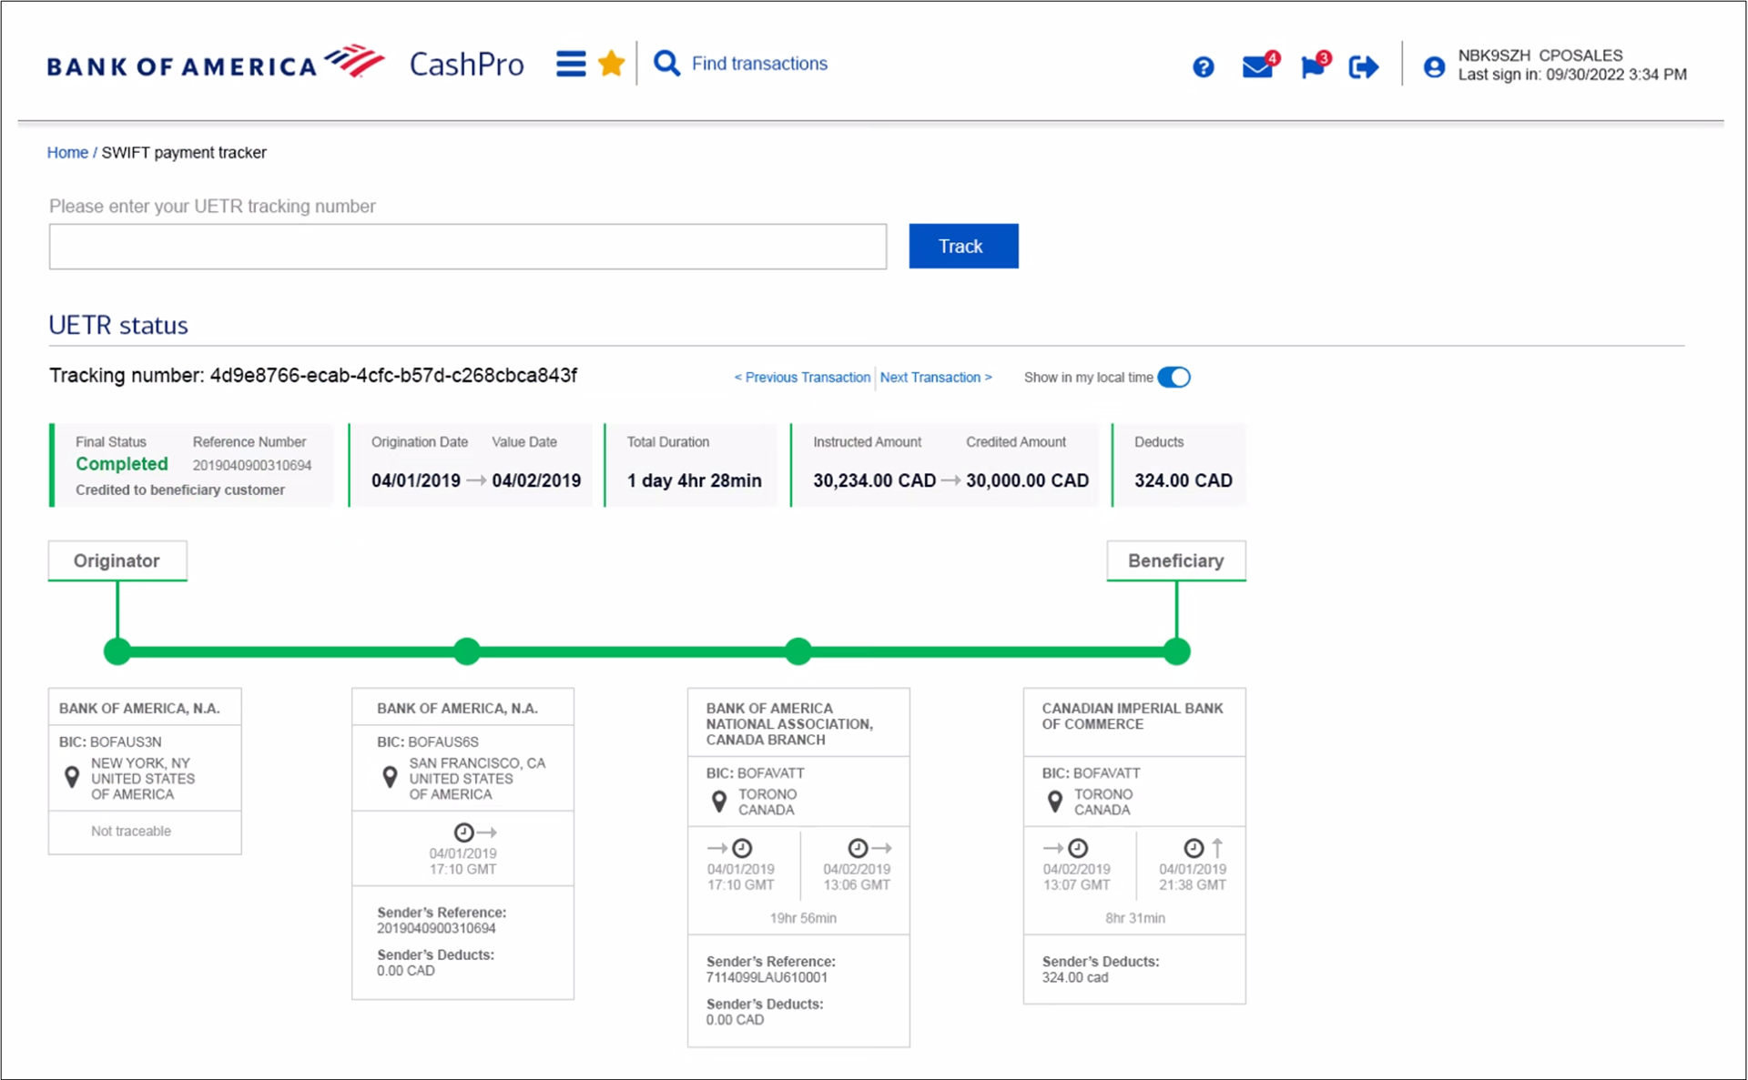Click the San Francisco location pin icon
Screen dimensions: 1748x1080
coord(390,778)
